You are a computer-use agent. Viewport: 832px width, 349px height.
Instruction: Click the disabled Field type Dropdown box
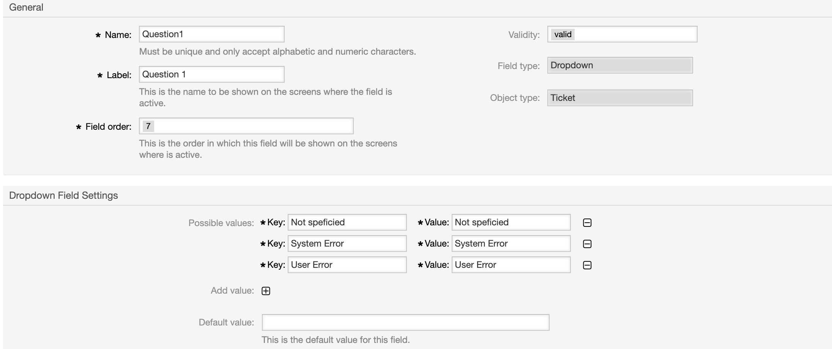(x=620, y=65)
